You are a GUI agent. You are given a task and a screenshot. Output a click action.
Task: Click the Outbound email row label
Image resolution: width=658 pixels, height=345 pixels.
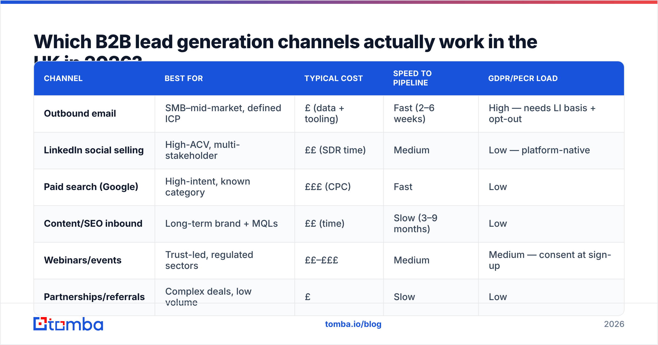[80, 113]
